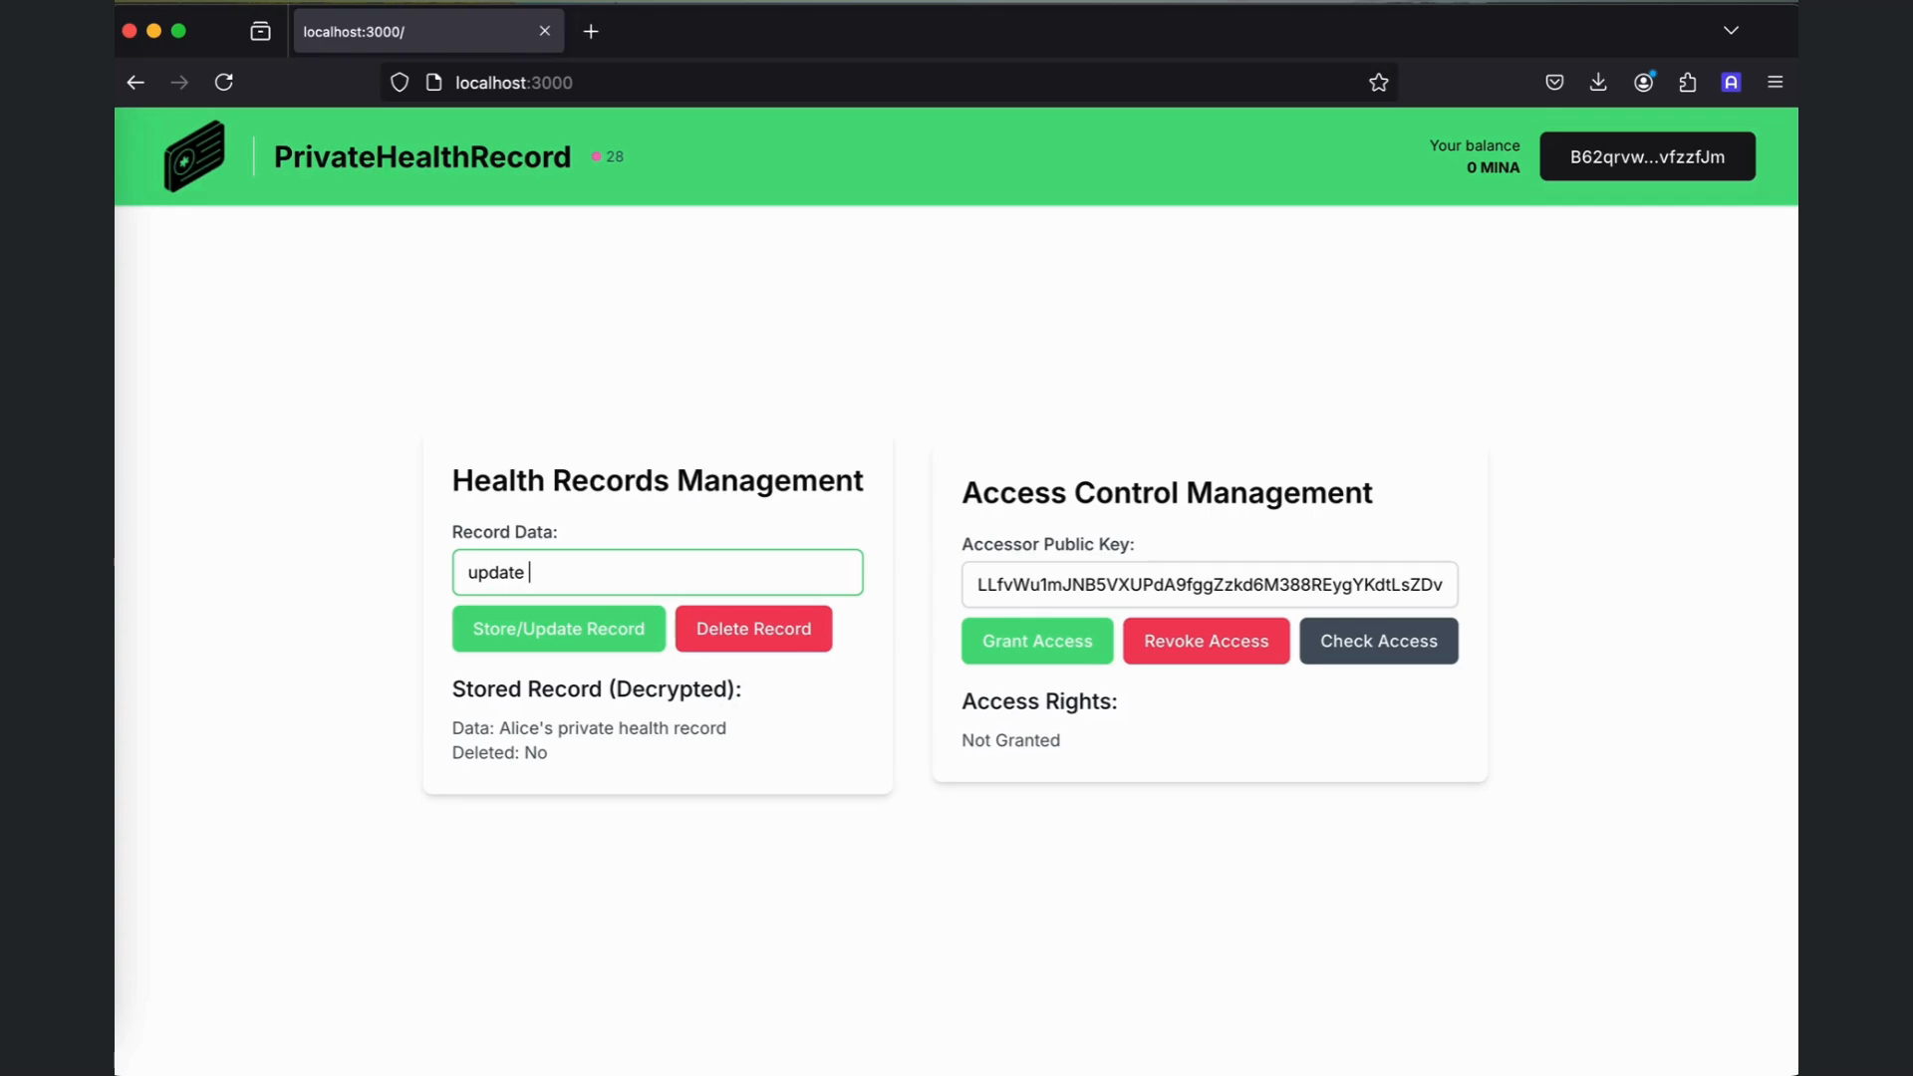Image resolution: width=1913 pixels, height=1076 pixels.
Task: Click the "Your balance" label
Action: click(x=1475, y=145)
